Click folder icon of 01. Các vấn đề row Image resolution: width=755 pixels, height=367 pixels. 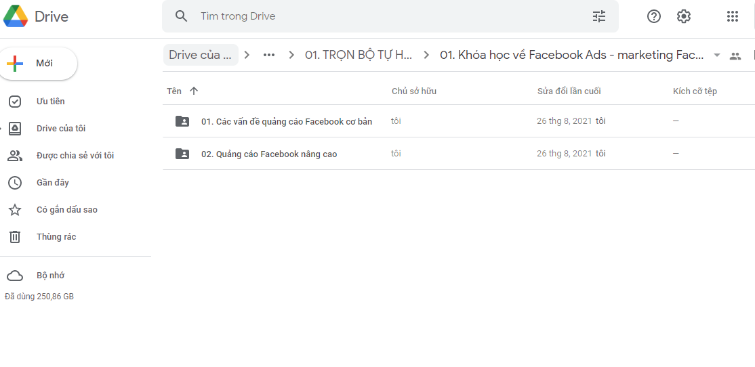(x=182, y=121)
